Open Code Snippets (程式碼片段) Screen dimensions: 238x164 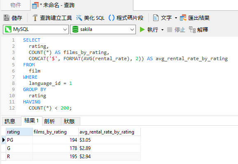(126, 18)
